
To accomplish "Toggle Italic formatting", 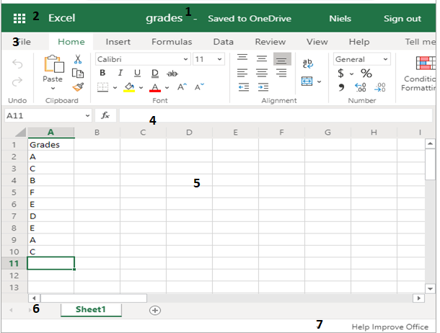I will pyautogui.click(x=120, y=74).
